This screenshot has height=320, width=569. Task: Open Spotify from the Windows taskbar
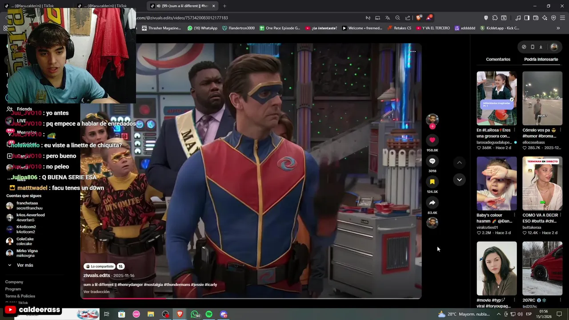point(209,314)
